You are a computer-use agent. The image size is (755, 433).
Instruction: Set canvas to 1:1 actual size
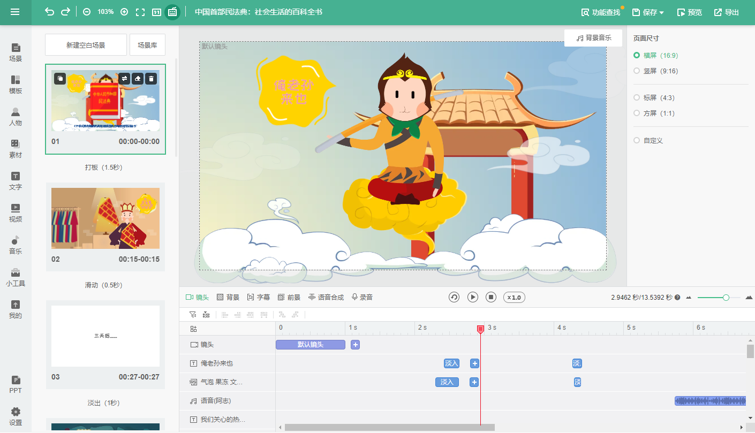click(156, 12)
